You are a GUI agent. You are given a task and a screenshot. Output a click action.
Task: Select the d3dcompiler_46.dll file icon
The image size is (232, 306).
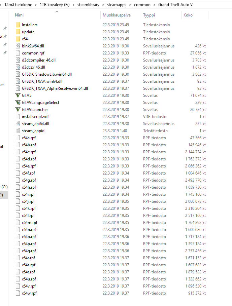18,60
